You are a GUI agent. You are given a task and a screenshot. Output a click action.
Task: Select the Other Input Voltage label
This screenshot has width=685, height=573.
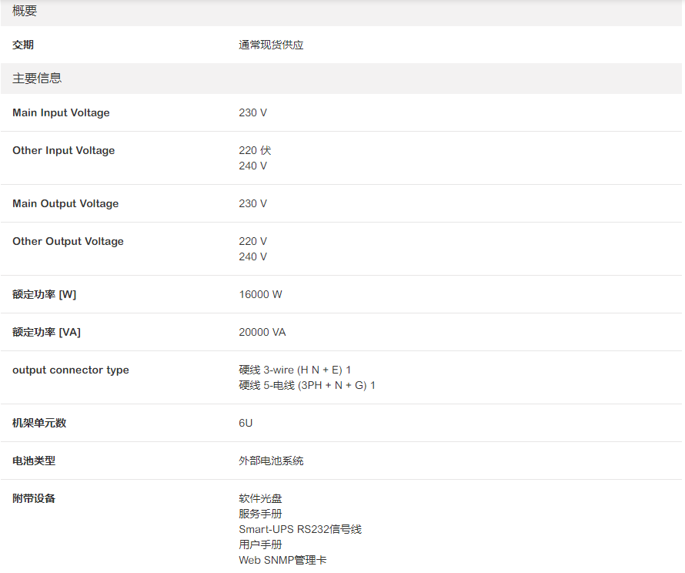coord(63,151)
